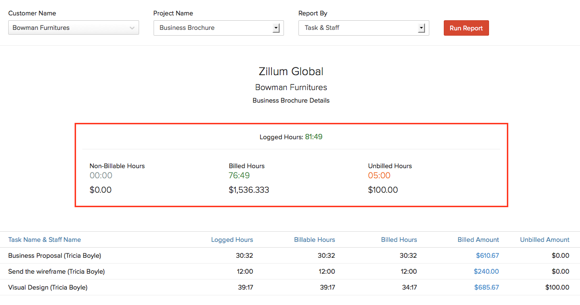Open the Customer Name dropdown
This screenshot has width=580, height=305.
[x=74, y=27]
